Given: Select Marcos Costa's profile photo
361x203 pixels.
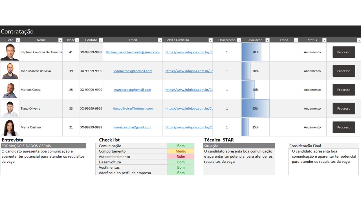Looking at the screenshot, I should click(x=10, y=90).
